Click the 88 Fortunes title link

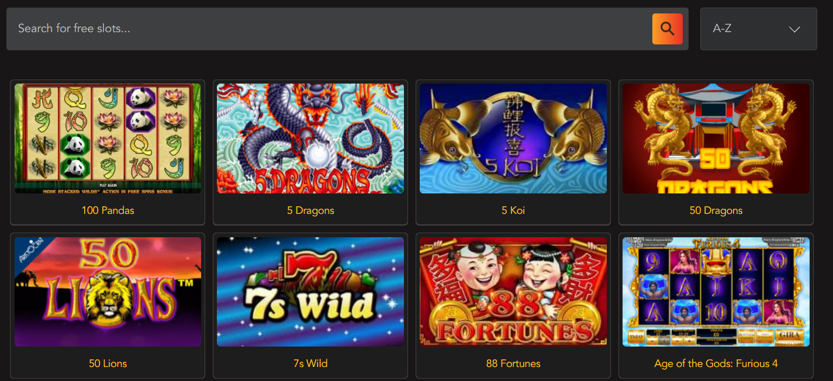coord(513,363)
